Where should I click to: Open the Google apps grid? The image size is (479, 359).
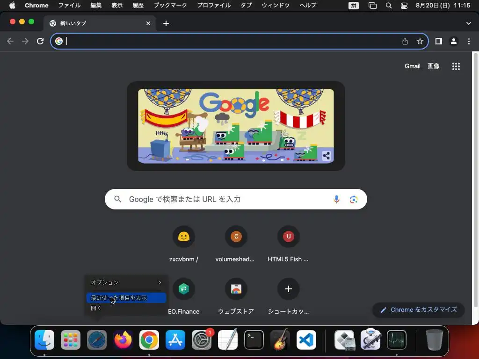pos(456,66)
